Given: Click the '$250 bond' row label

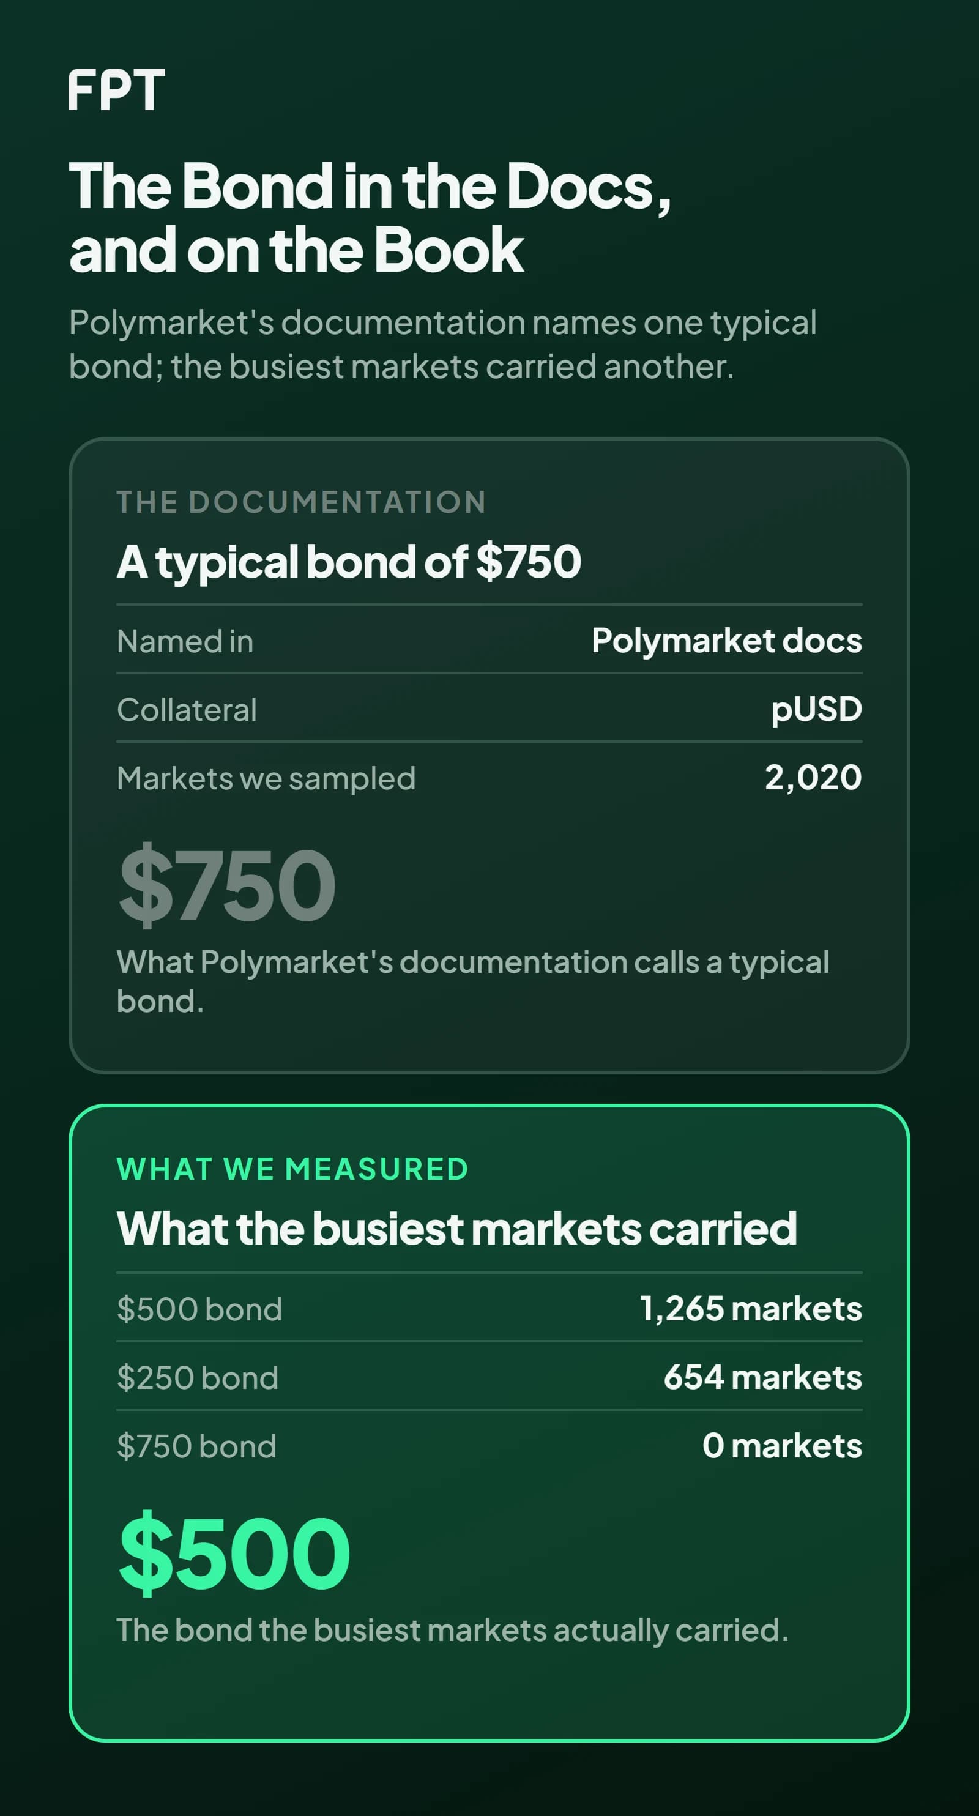Looking at the screenshot, I should (x=198, y=1377).
